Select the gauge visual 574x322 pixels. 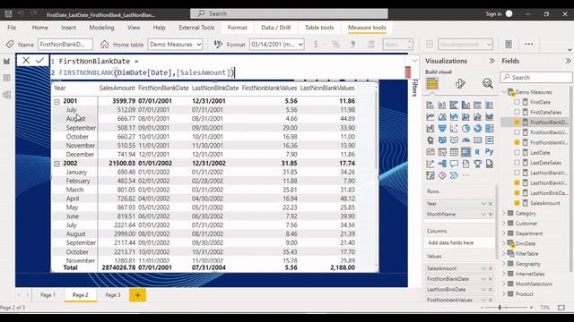[x=465, y=140]
